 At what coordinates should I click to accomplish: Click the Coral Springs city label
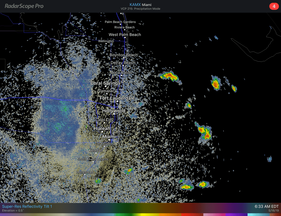[x=105, y=83]
